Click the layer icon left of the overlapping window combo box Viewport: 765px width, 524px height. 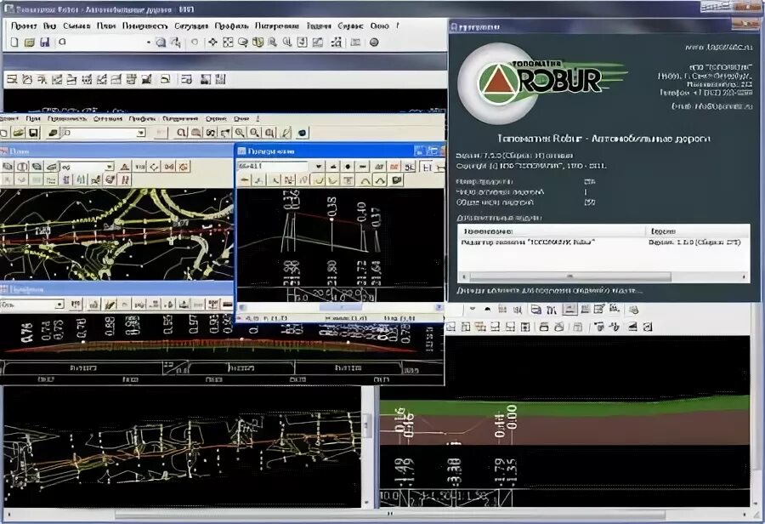pos(54,133)
